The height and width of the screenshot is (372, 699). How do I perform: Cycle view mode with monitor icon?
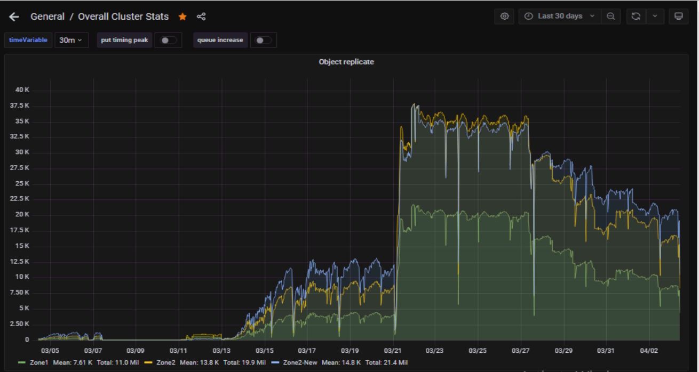tap(678, 17)
